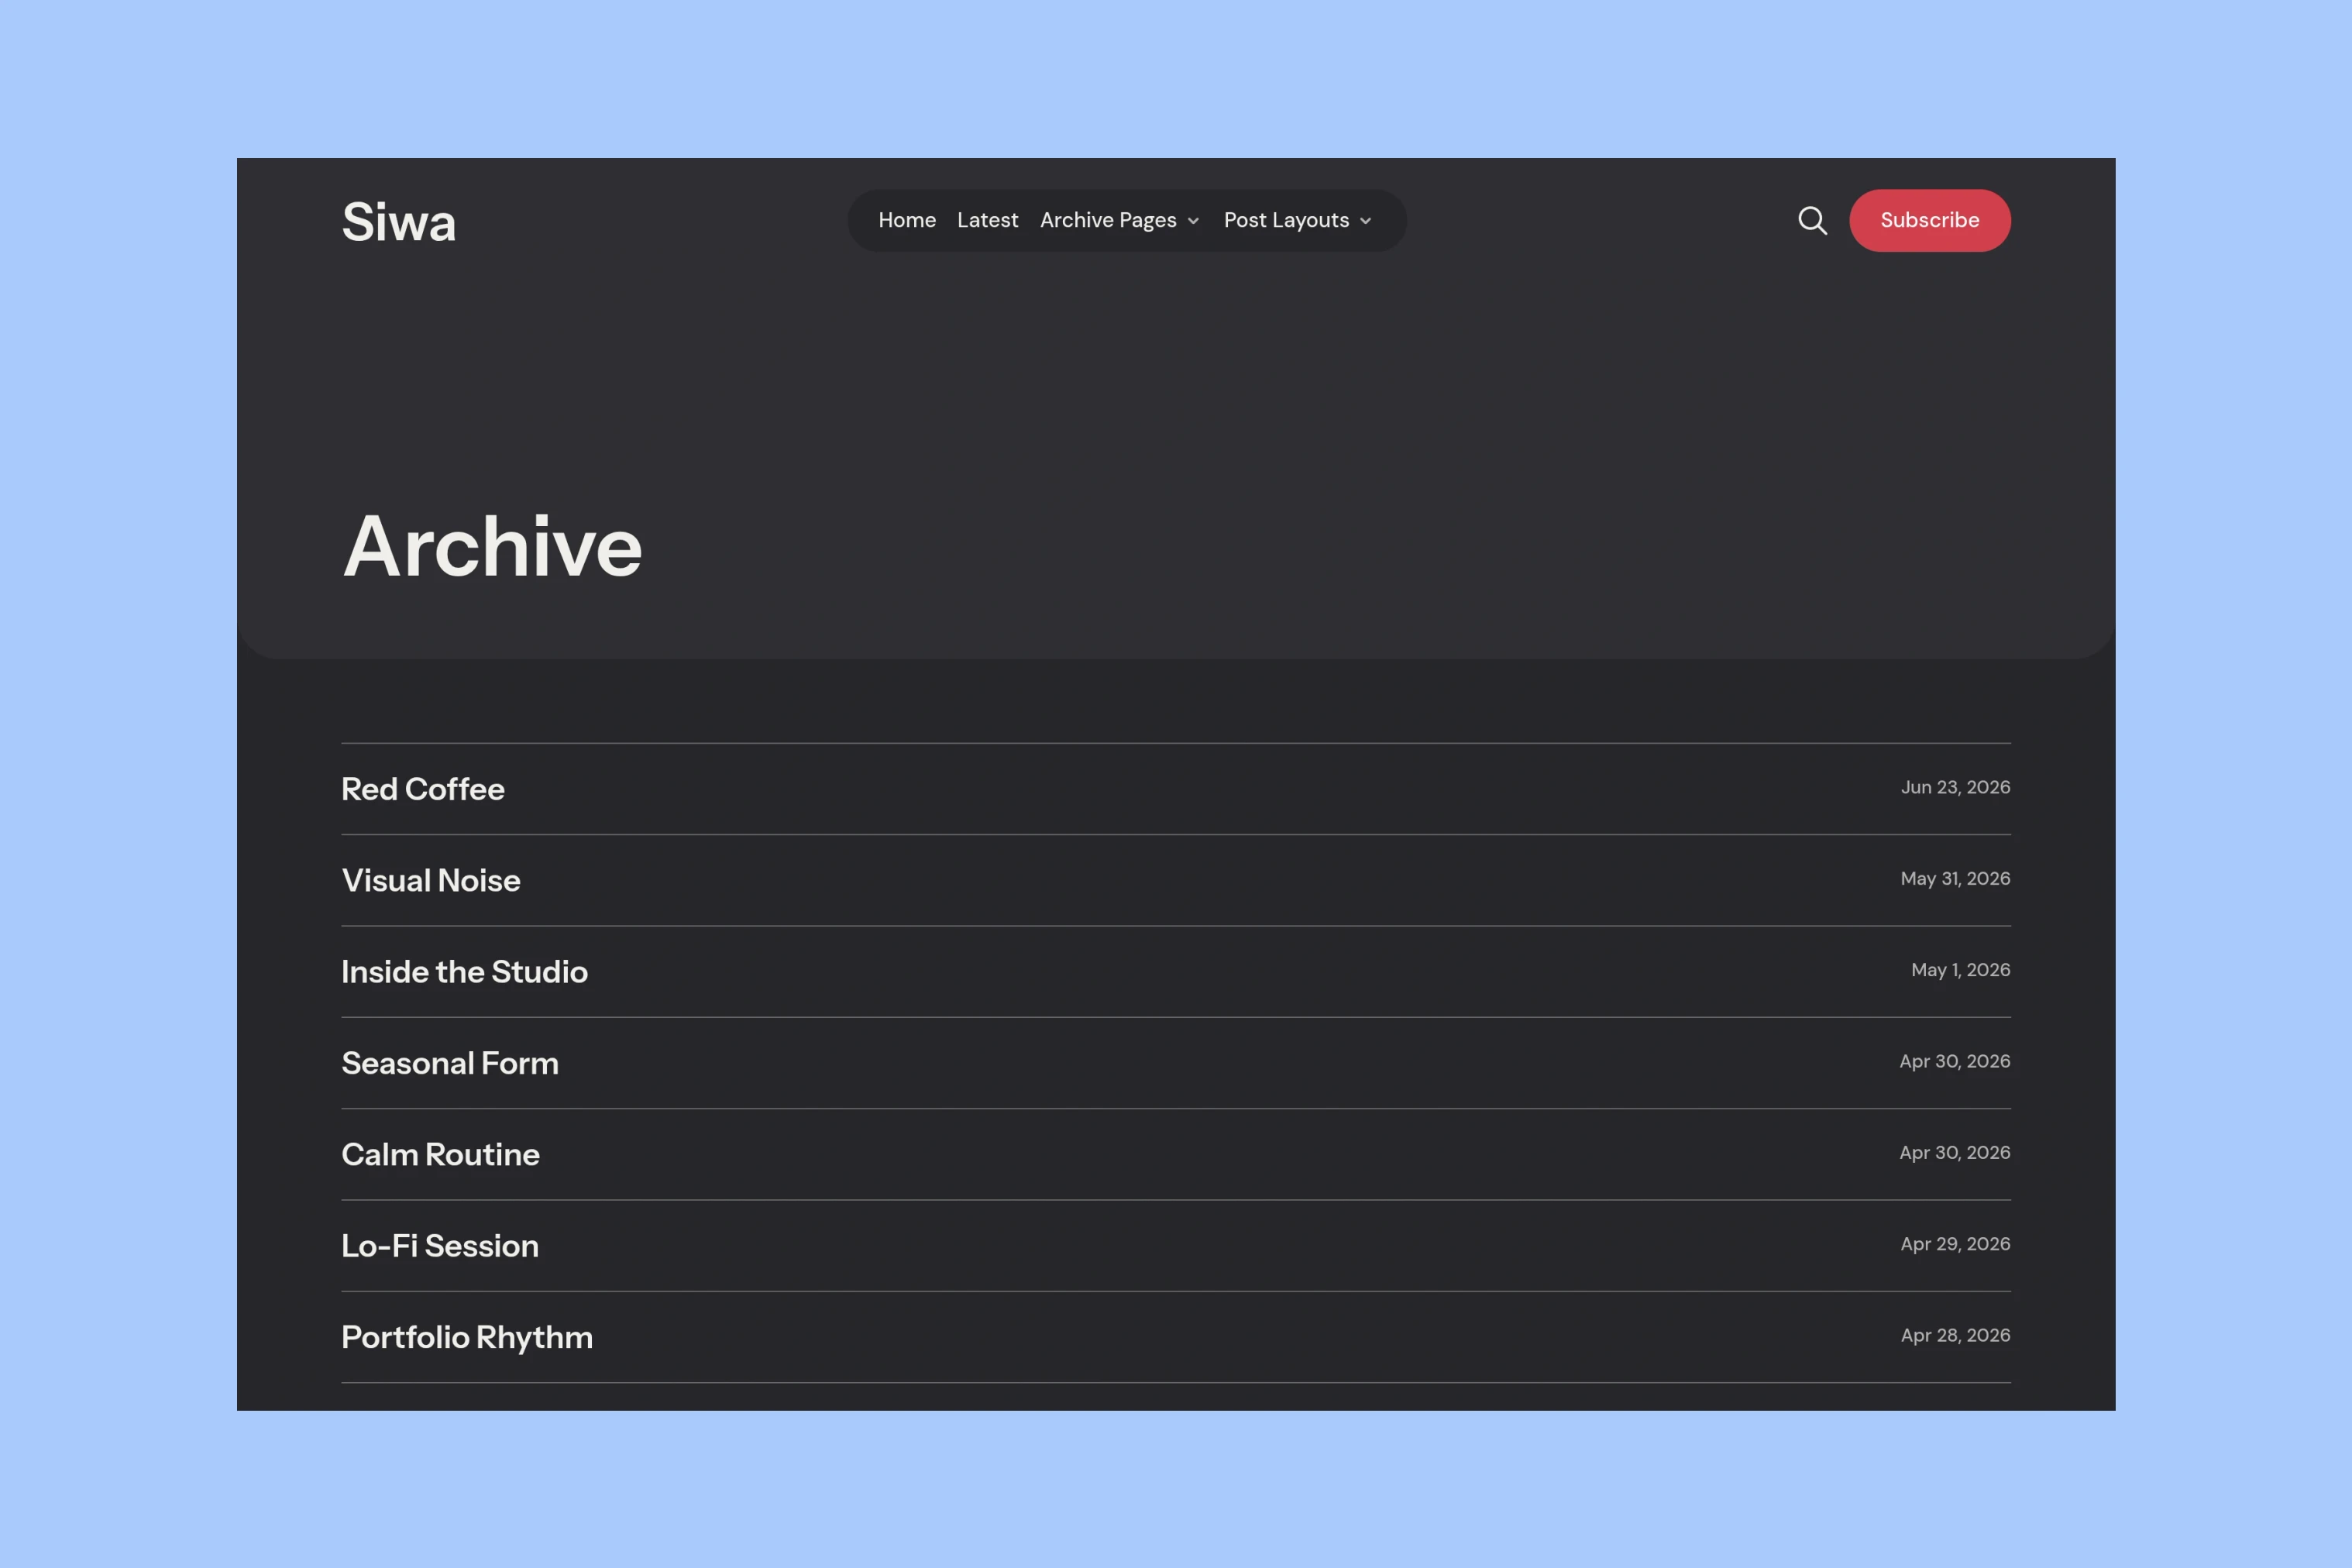Click the red Subscribe button
2352x1568 pixels.
click(x=1929, y=220)
